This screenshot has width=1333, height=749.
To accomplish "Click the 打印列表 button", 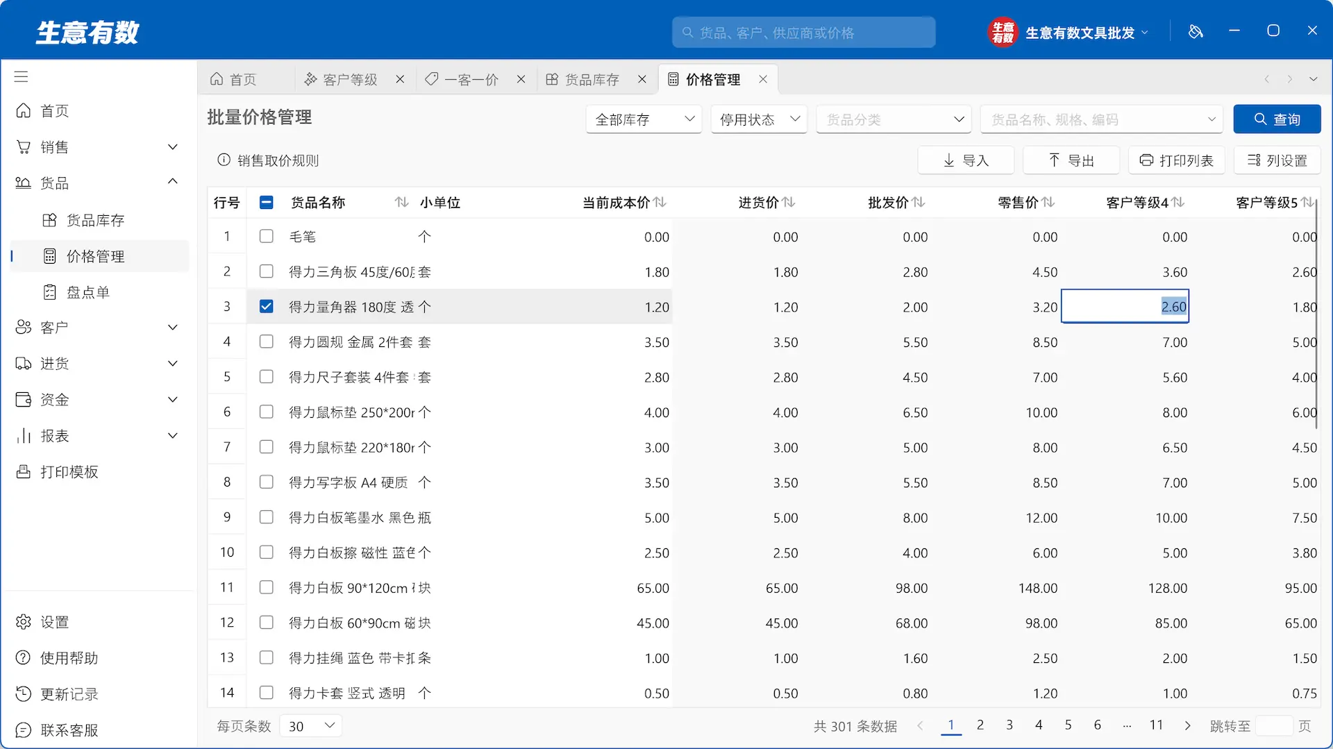I will 1177,160.
